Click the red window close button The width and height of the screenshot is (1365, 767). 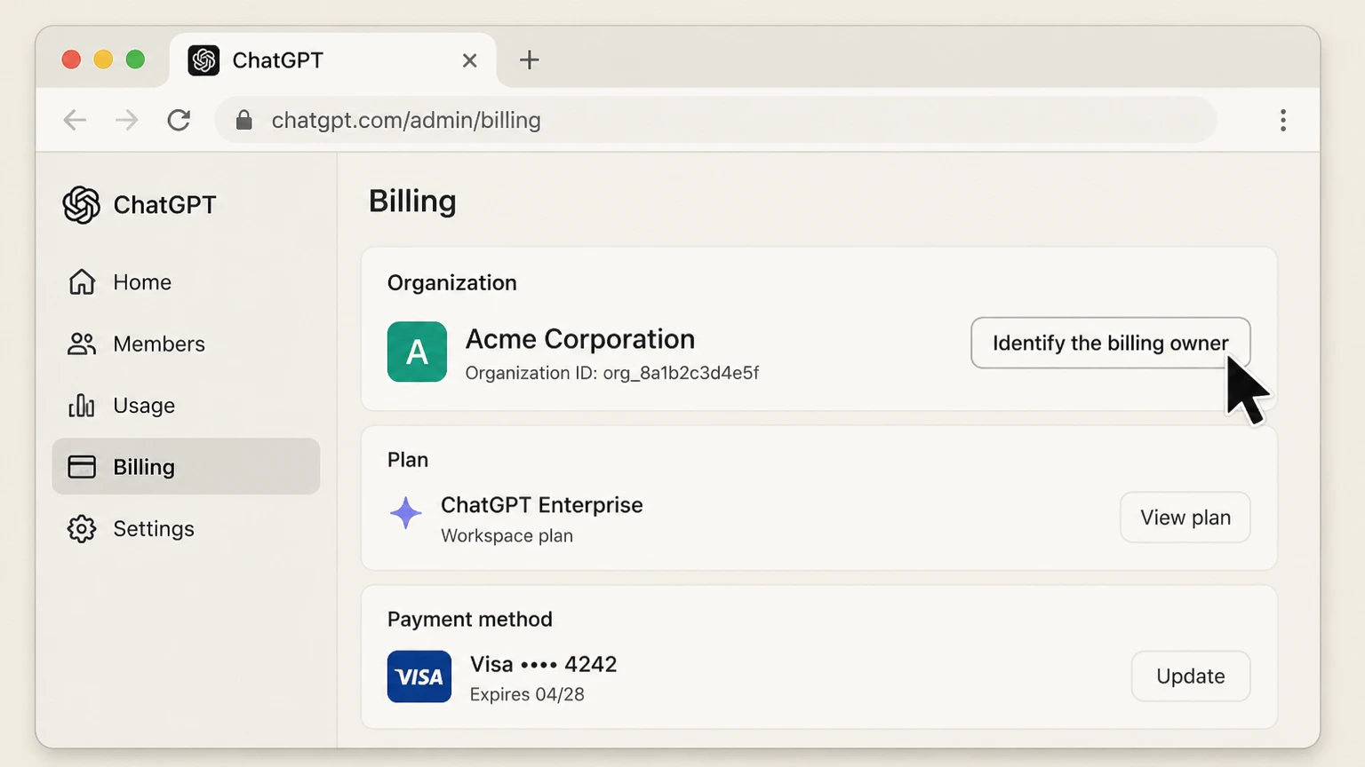pos(71,59)
